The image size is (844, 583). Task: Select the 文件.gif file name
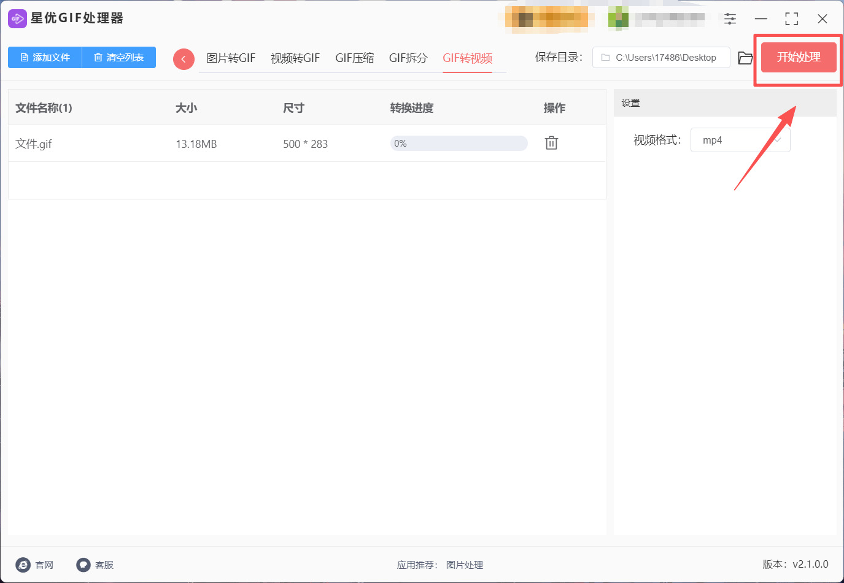(34, 144)
